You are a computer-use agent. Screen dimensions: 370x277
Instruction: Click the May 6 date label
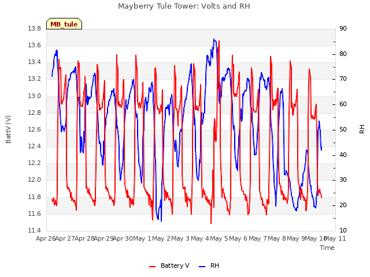238,238
